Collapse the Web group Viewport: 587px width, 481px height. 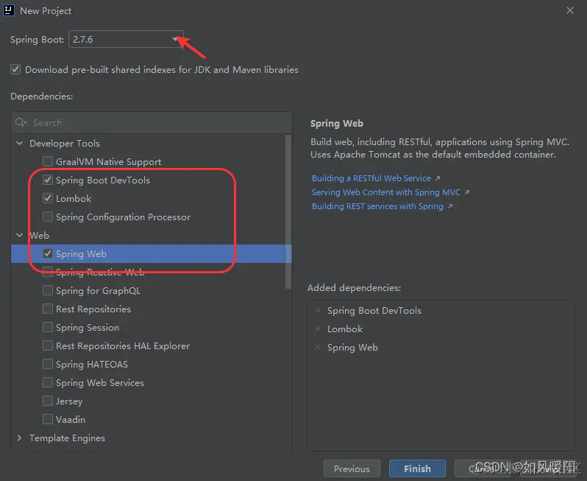tap(19, 235)
